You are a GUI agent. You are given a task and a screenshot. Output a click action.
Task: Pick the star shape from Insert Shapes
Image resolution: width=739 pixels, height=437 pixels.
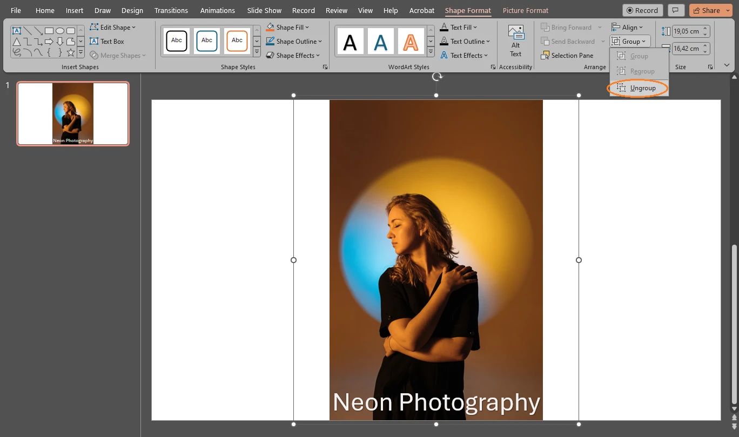[71, 52]
